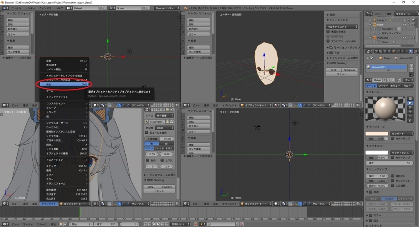Toggle 上下反 flip checkbox

click(162, 160)
